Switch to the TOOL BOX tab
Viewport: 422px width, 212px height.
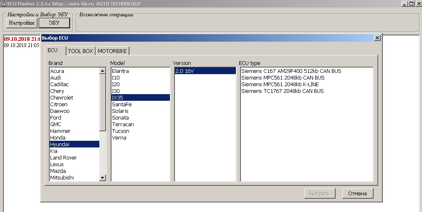coord(80,51)
